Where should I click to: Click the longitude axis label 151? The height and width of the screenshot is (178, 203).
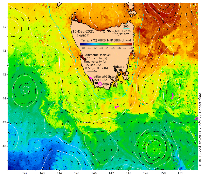click(x=180, y=173)
